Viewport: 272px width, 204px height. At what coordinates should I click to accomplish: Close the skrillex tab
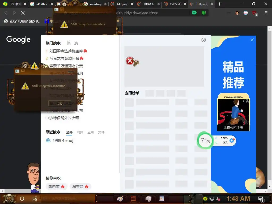click(52, 4)
